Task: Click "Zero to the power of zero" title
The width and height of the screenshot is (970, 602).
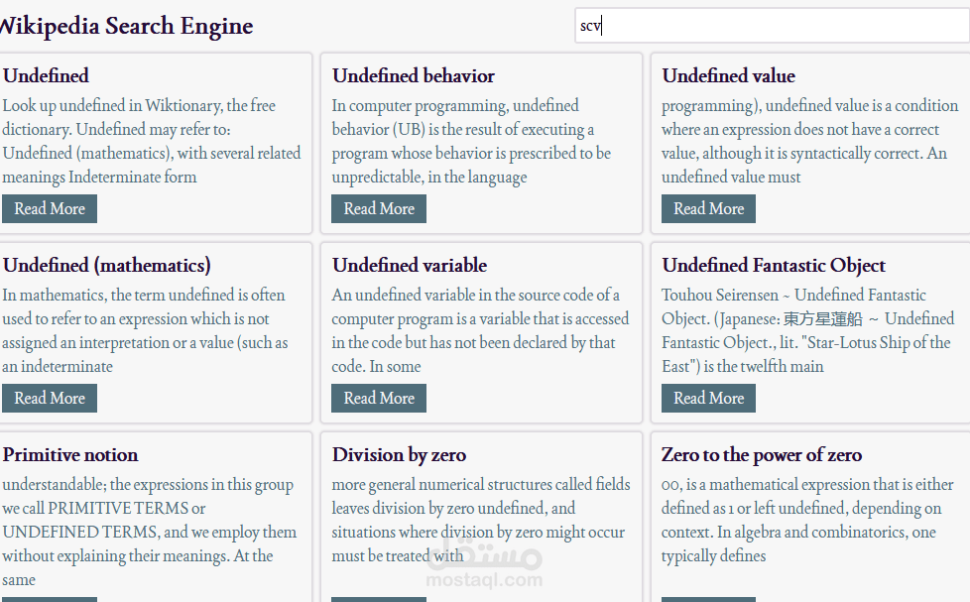Action: coord(762,454)
